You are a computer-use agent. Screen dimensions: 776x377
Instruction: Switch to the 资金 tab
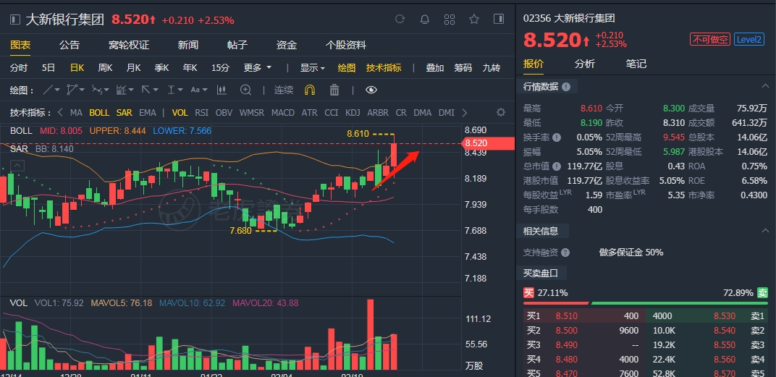click(x=287, y=45)
